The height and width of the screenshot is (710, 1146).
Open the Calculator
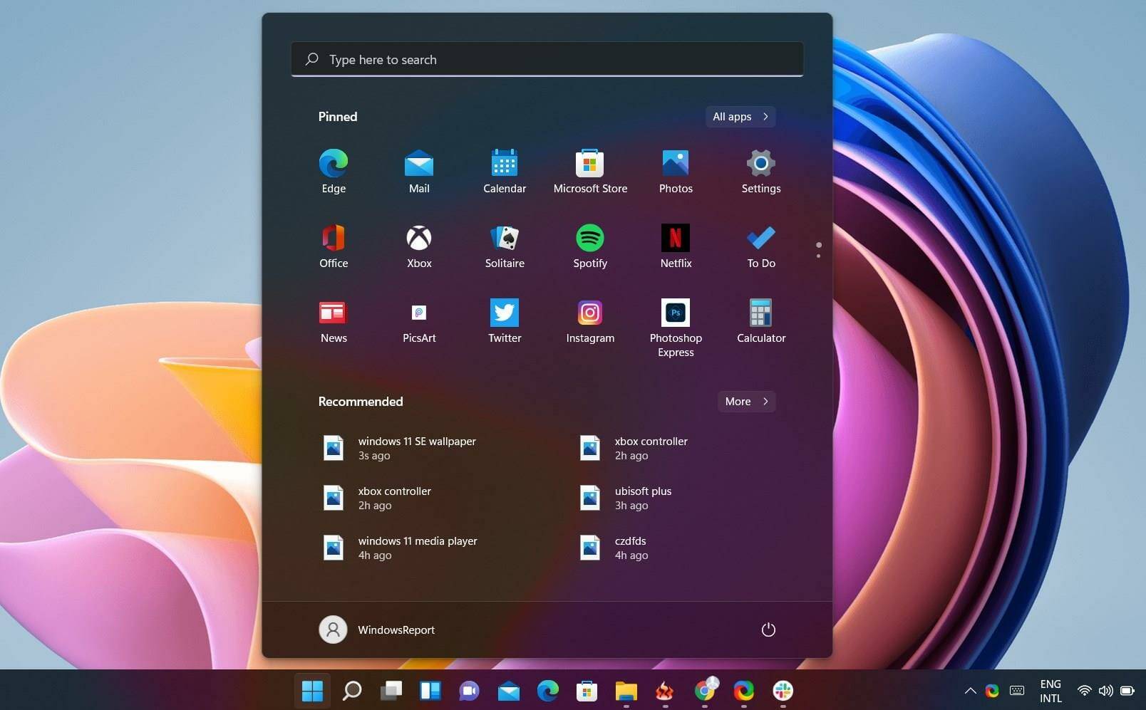pyautogui.click(x=760, y=313)
